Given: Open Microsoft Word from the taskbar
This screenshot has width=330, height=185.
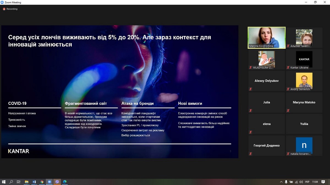Looking at the screenshot, I should point(34,182).
